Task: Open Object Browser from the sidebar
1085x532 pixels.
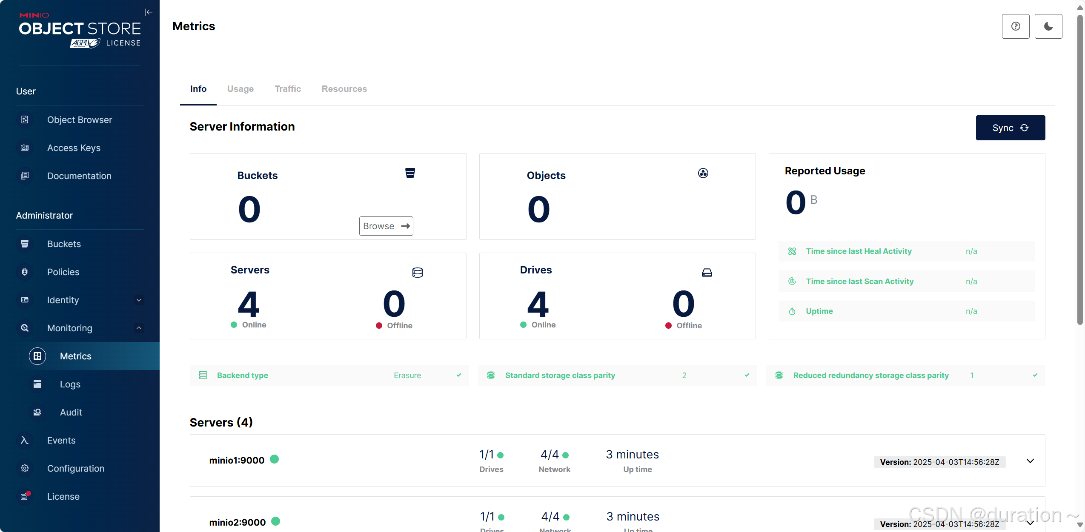Action: [x=79, y=120]
